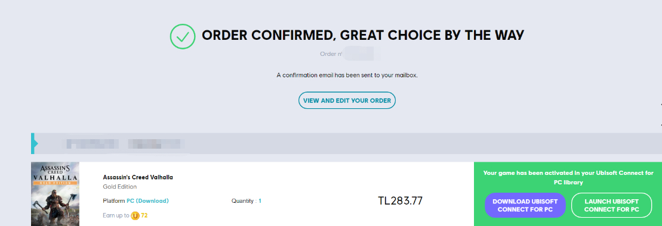Click the Earn up to 72 units text

[125, 215]
